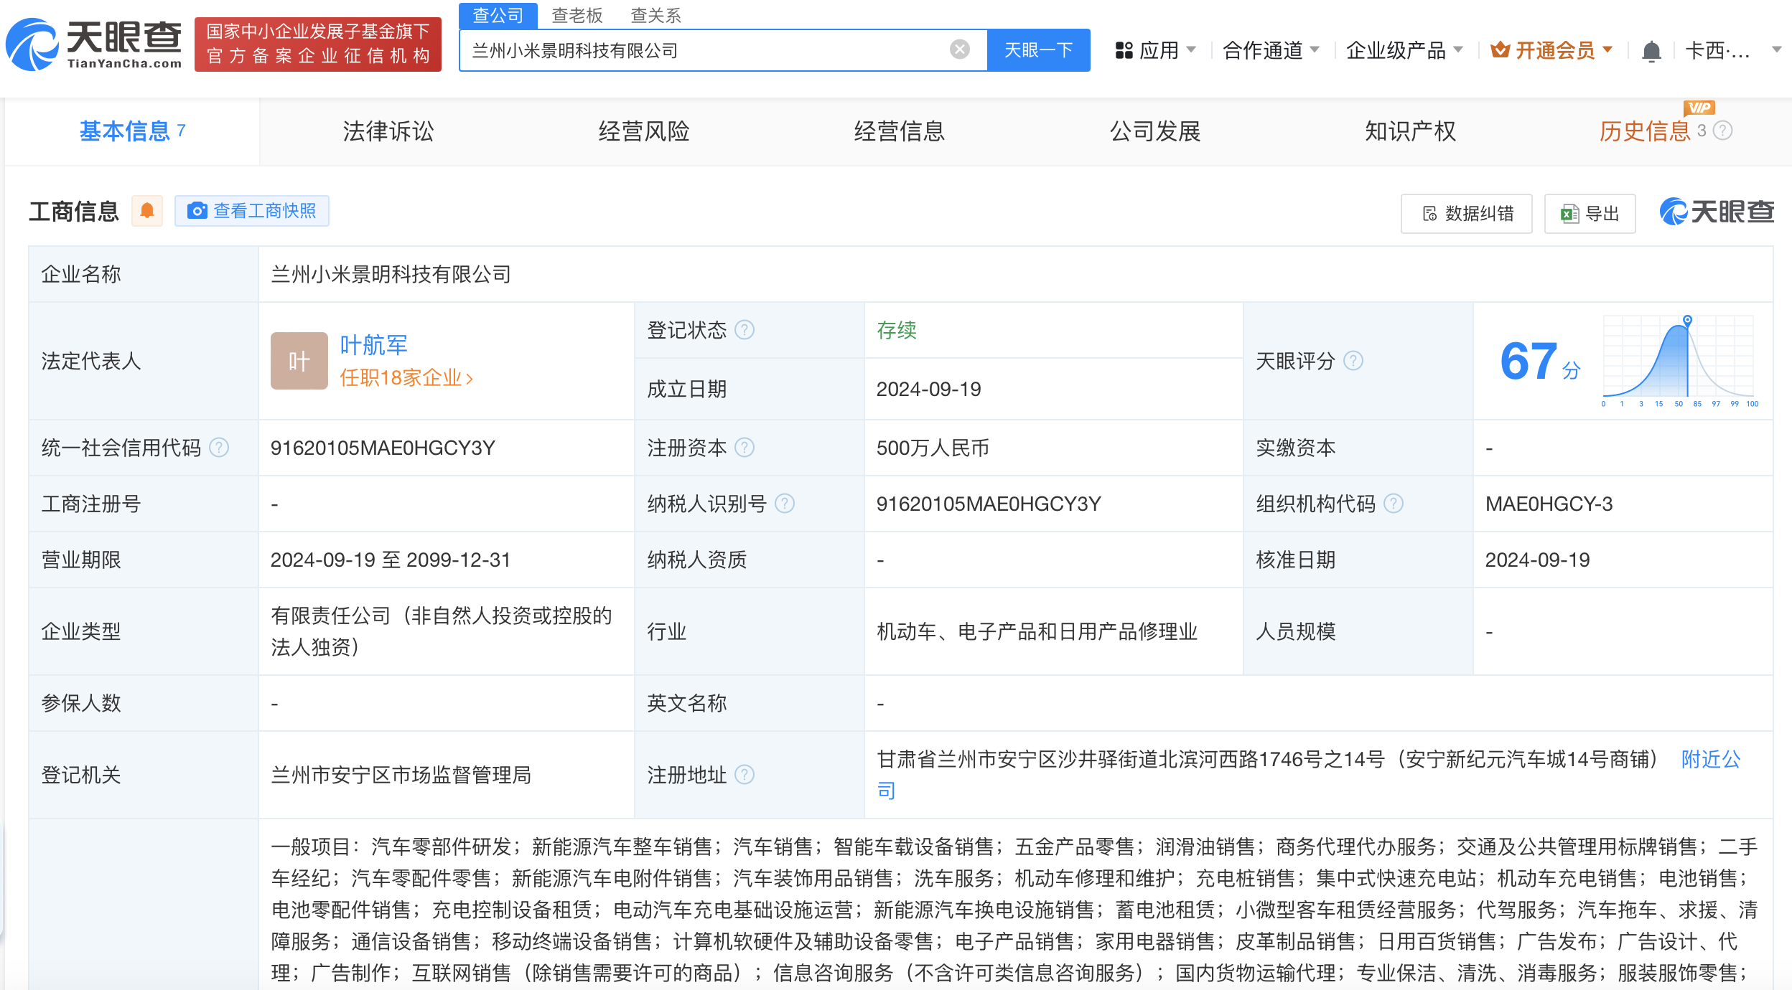Open the notification bell in top bar
This screenshot has width=1792, height=990.
(1653, 50)
